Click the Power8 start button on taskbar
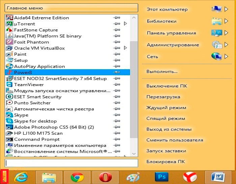The height and width of the screenshot is (184, 236). [4, 177]
